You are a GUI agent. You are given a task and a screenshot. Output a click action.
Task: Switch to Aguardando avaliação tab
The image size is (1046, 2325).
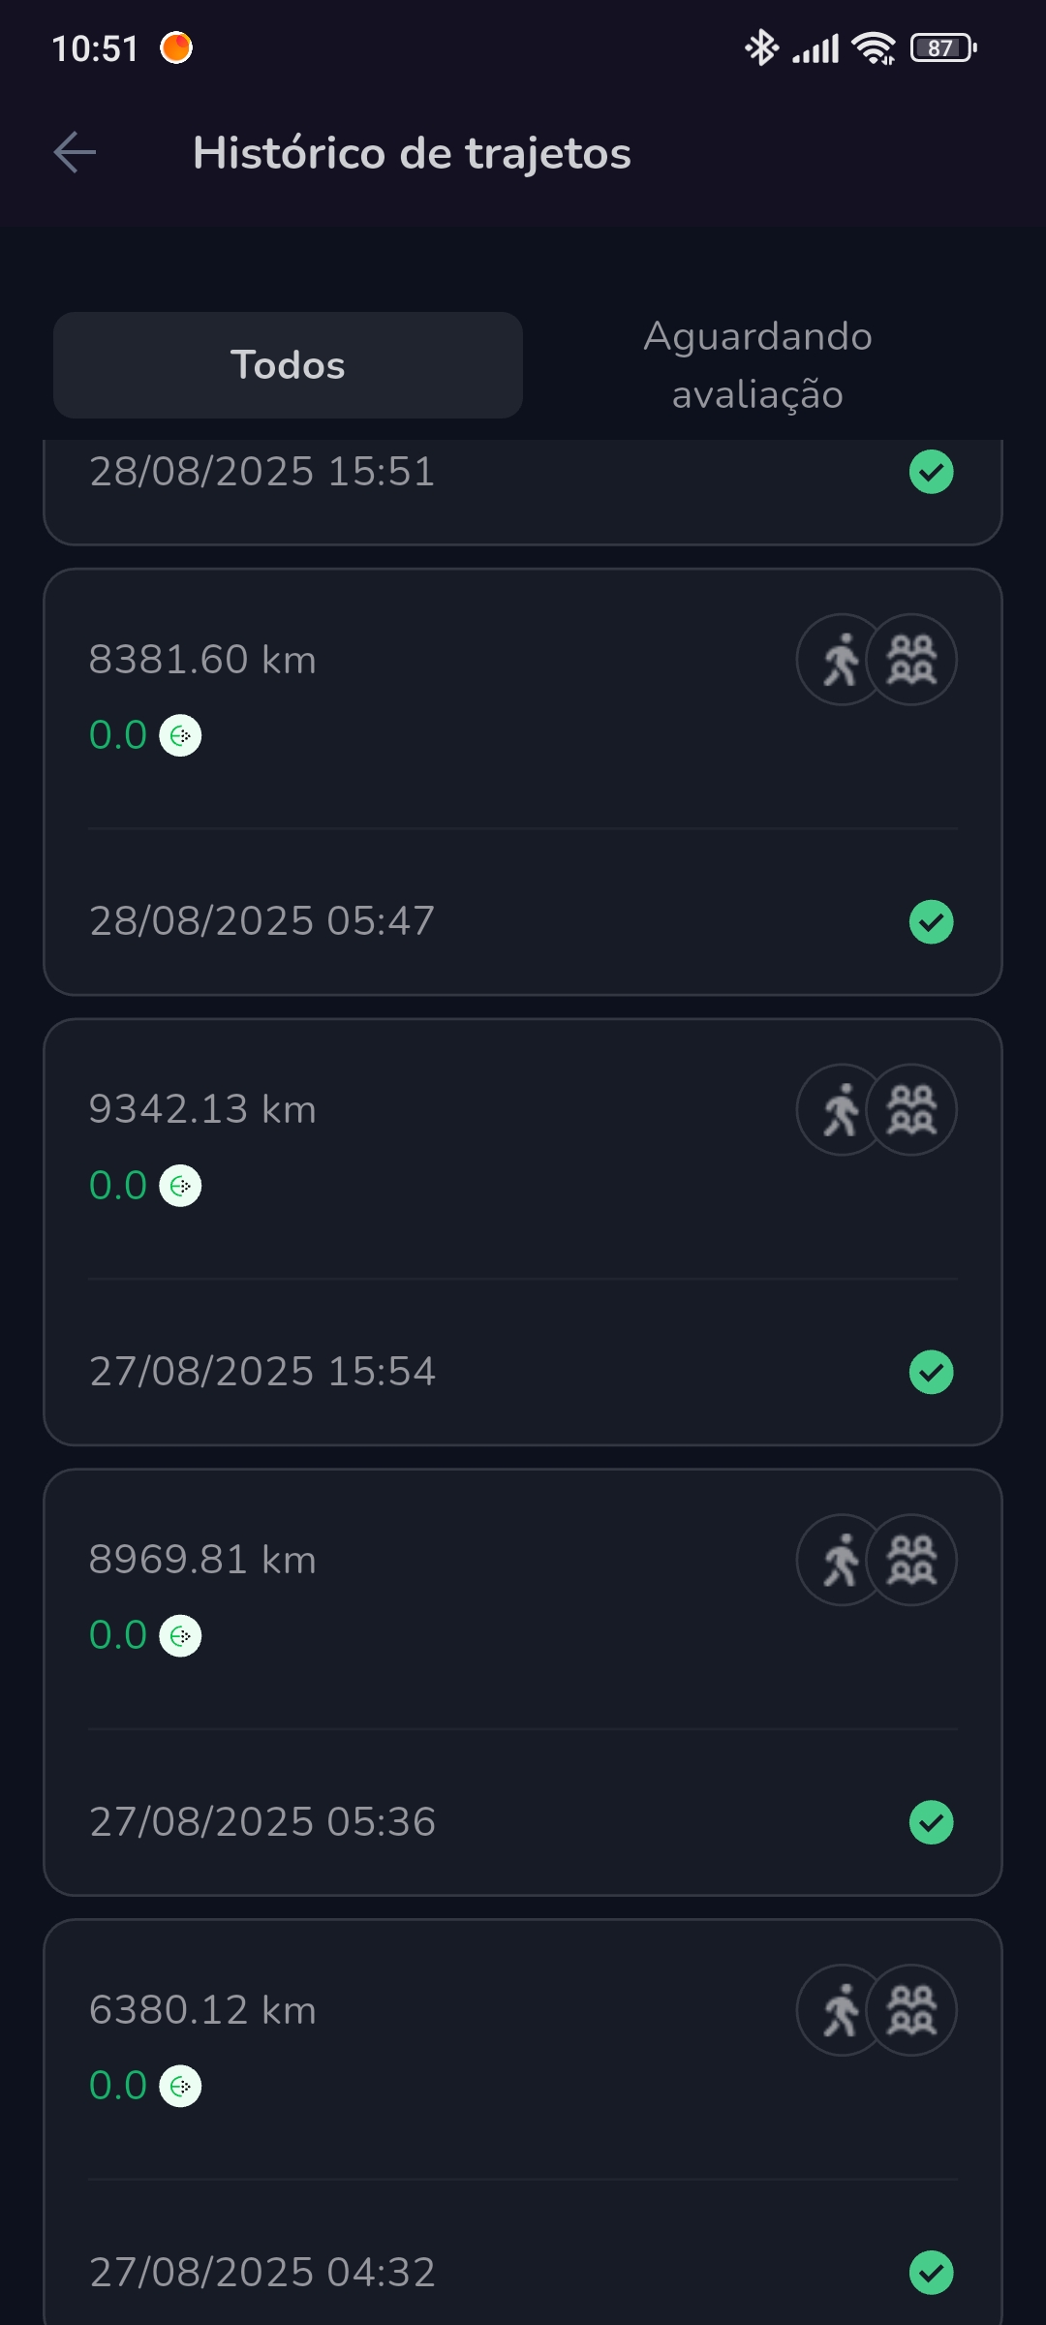(x=757, y=365)
